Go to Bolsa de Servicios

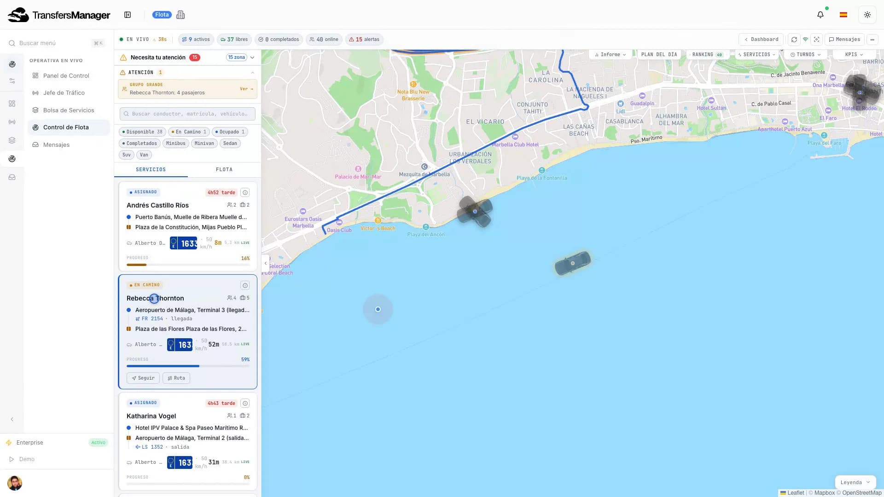(x=69, y=110)
